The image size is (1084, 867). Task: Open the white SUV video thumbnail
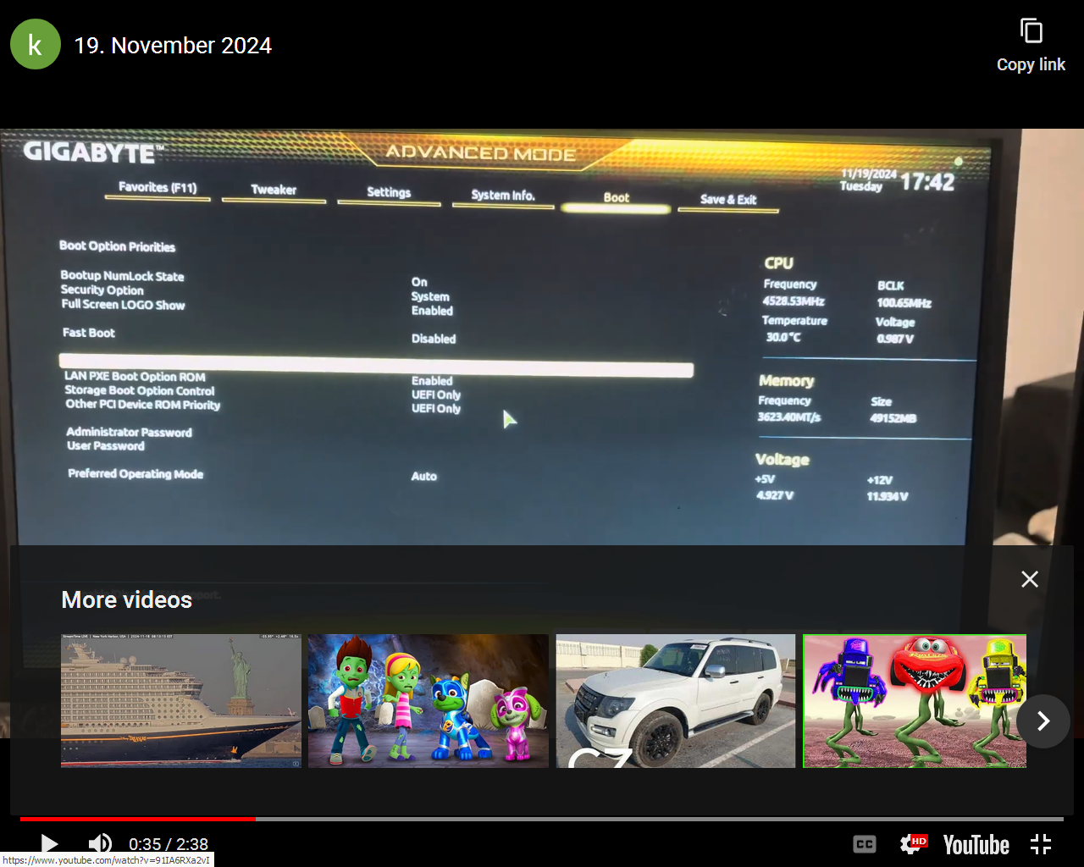pos(676,701)
